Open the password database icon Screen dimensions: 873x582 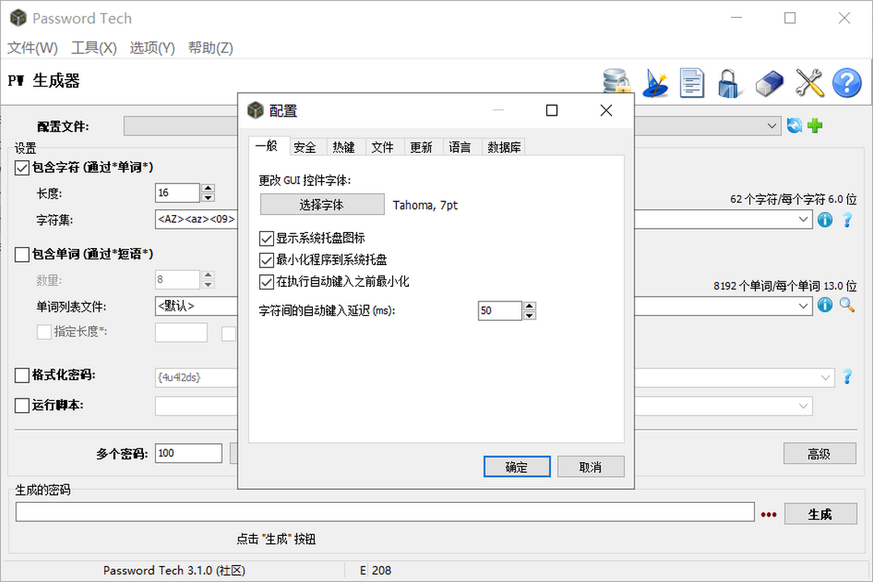[617, 82]
